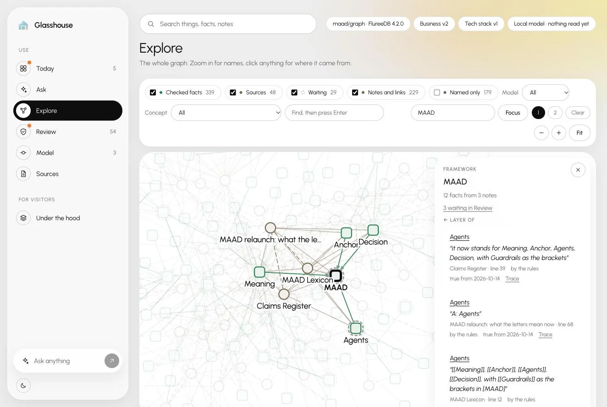The image size is (607, 407).
Task: Uncheck the Sources filter checkbox
Action: (233, 92)
